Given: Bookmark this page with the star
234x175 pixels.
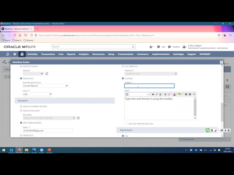Looking at the screenshot, I should 219,35.
